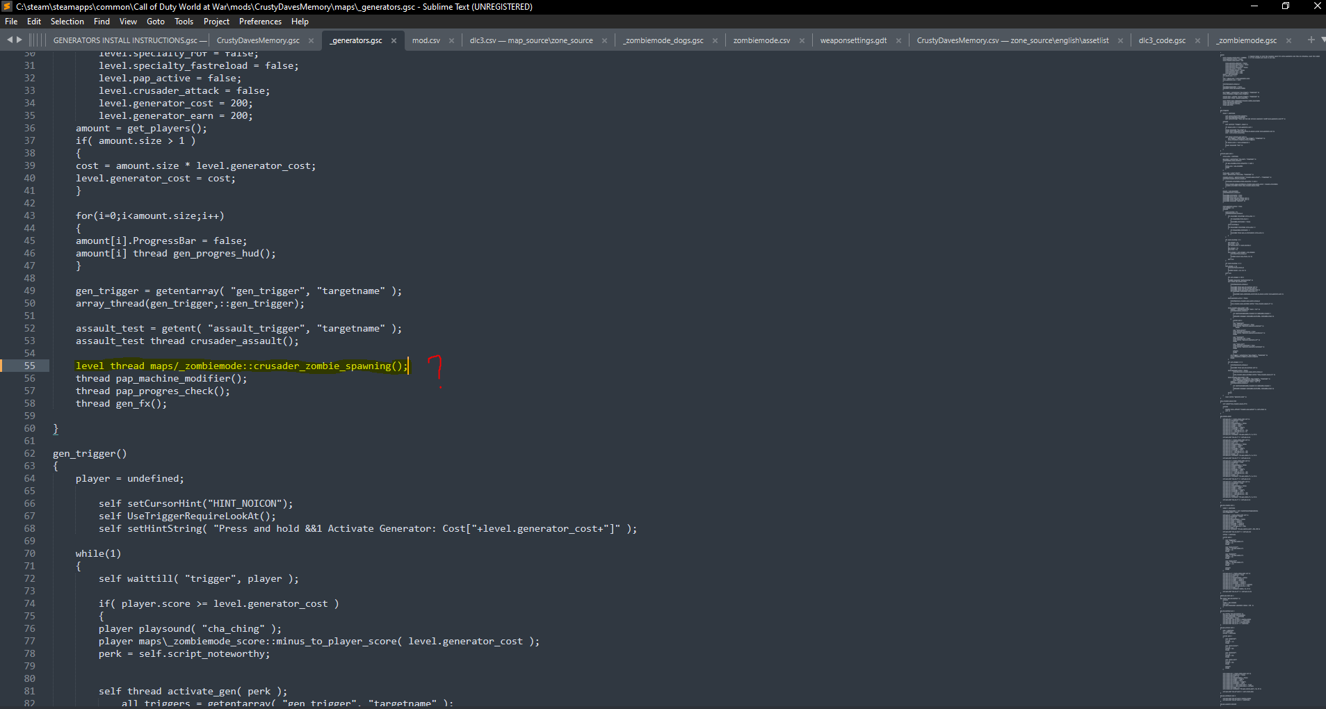Switch to dlc3.csv zone_source tab

(531, 40)
